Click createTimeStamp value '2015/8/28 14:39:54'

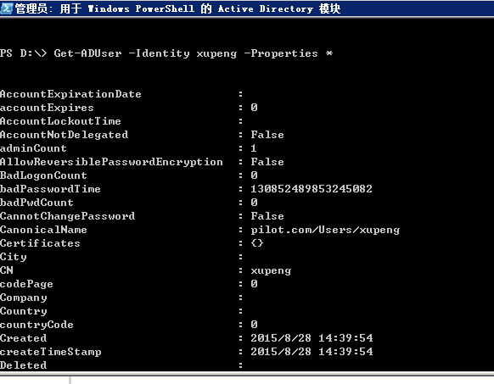point(312,352)
